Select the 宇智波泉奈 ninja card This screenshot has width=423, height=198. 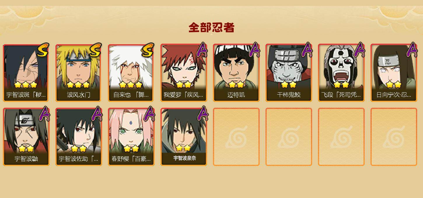[x=184, y=137]
